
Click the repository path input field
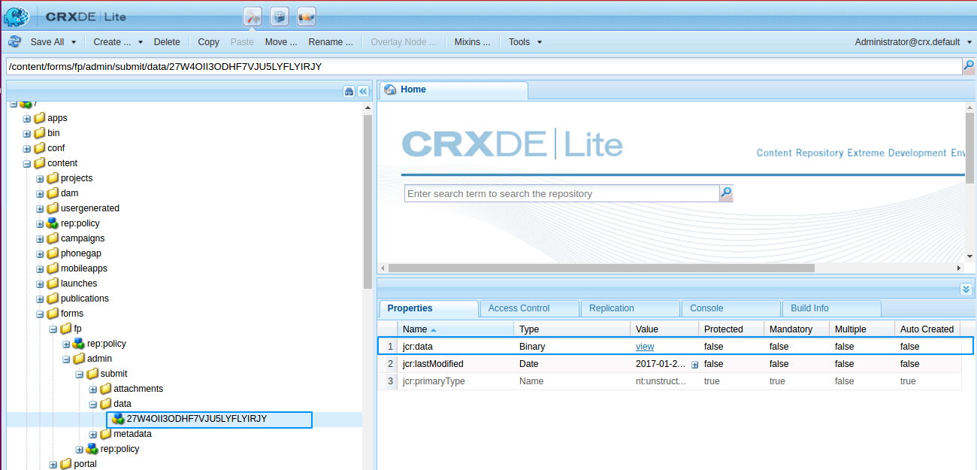tap(484, 66)
